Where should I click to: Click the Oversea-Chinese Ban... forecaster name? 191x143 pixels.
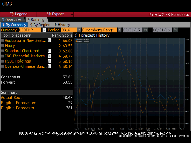pyautogui.click(x=26, y=66)
